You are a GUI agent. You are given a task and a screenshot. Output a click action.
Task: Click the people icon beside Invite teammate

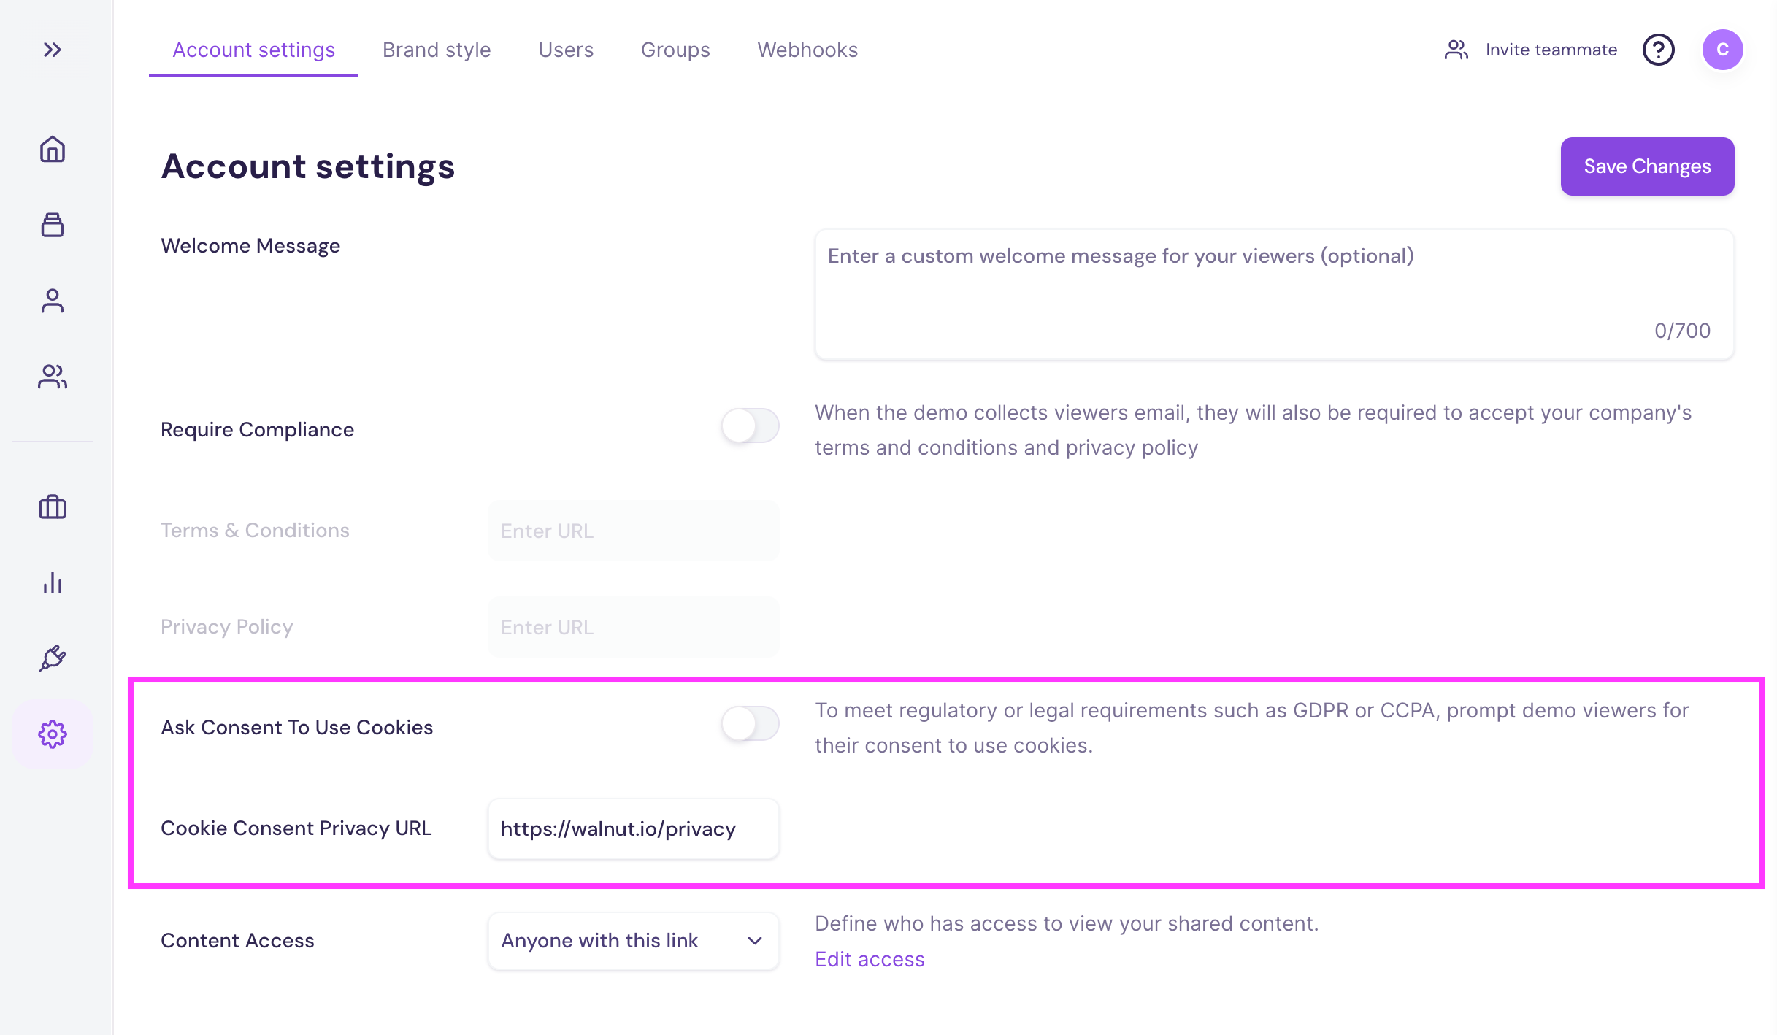coord(1456,50)
